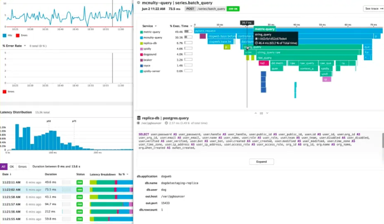384x224 pixels.
Task: Click the exec time bar for metric-query
Action: pos(188,31)
